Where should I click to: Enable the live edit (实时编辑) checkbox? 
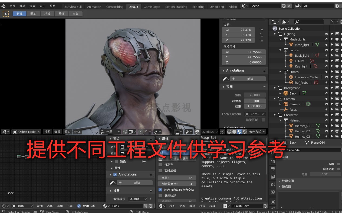tap(160, 171)
